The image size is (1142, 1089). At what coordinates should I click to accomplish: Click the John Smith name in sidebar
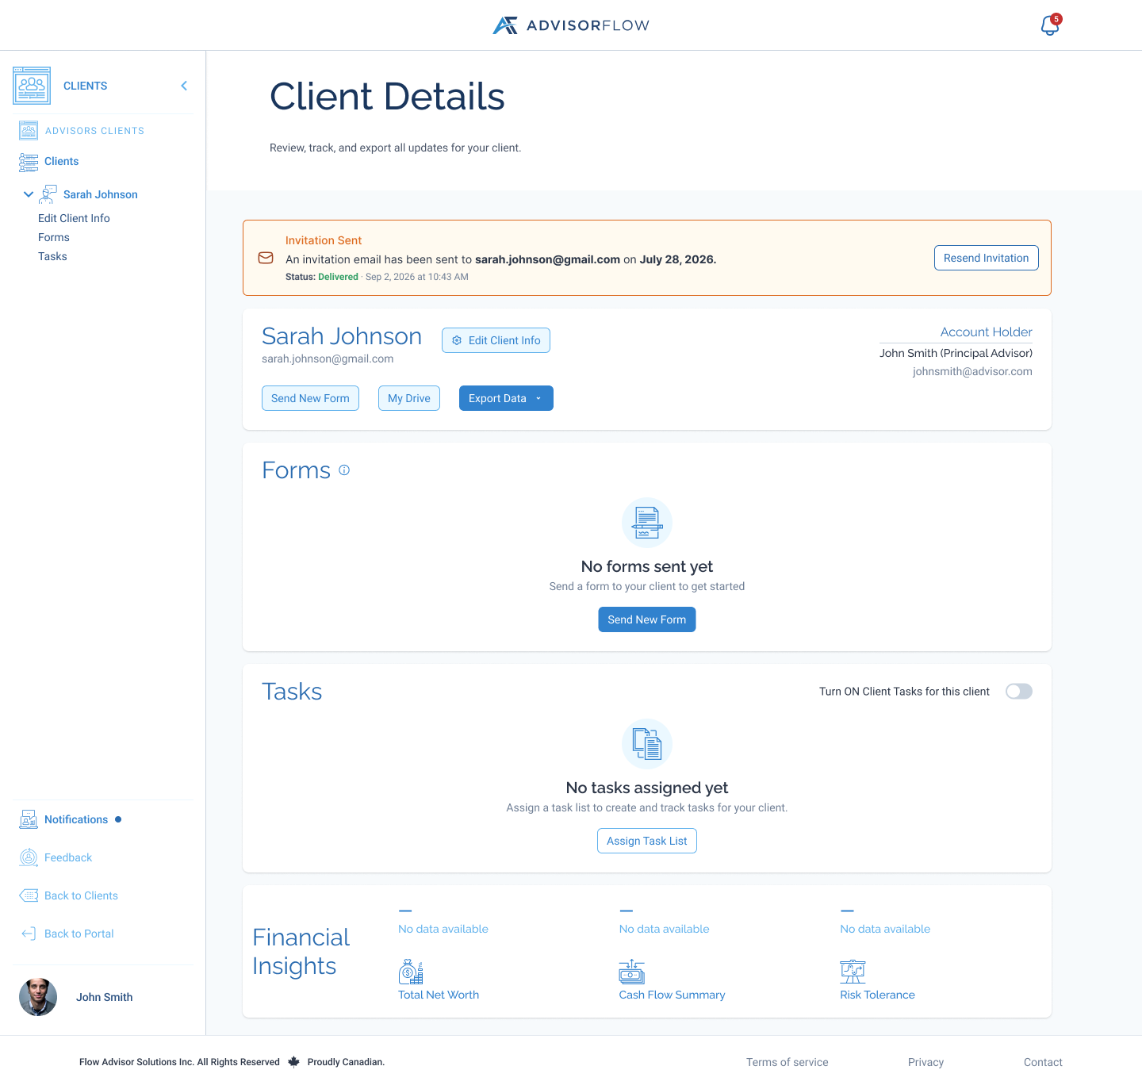[105, 997]
